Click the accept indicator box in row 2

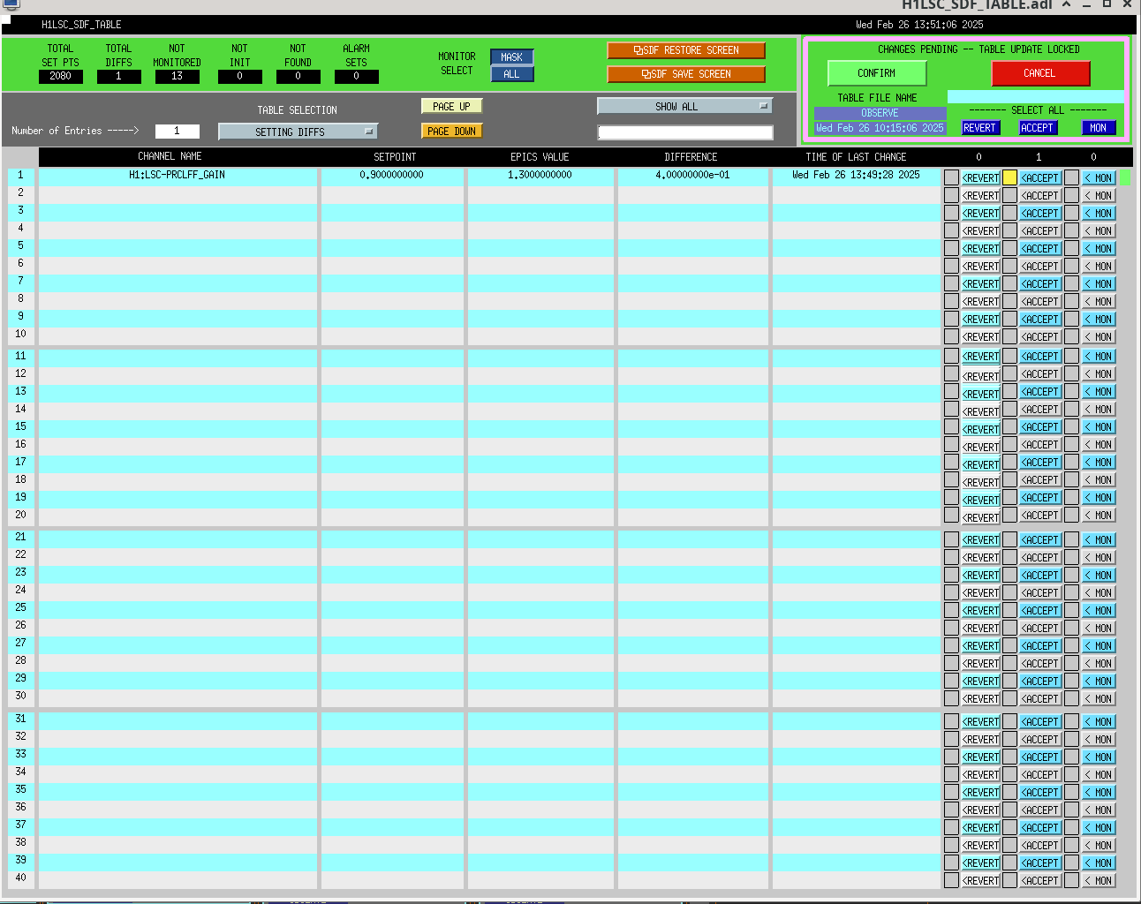point(1010,195)
